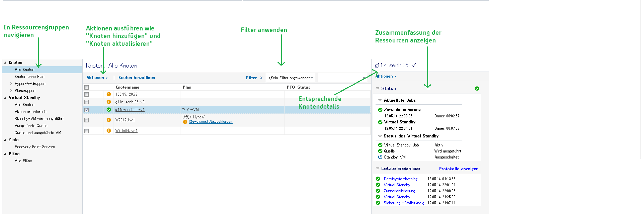Viewport: 642px width, 214px height.
Task: Click warning icon for node 155.35.128.72
Action: pyautogui.click(x=109, y=94)
